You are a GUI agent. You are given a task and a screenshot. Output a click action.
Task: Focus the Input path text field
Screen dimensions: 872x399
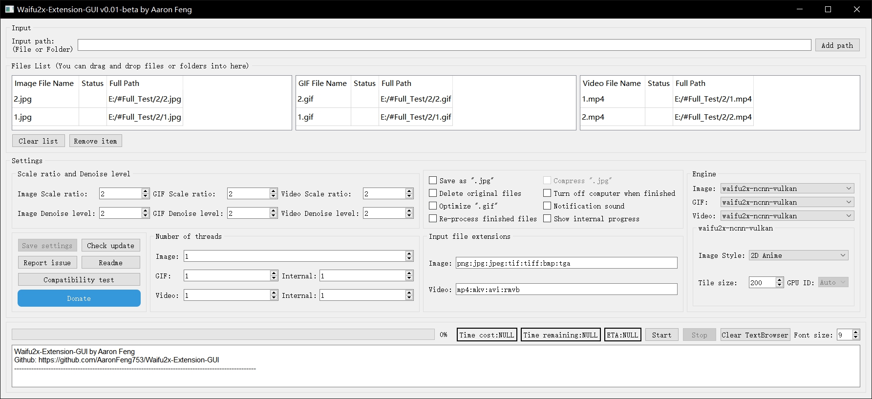(444, 45)
